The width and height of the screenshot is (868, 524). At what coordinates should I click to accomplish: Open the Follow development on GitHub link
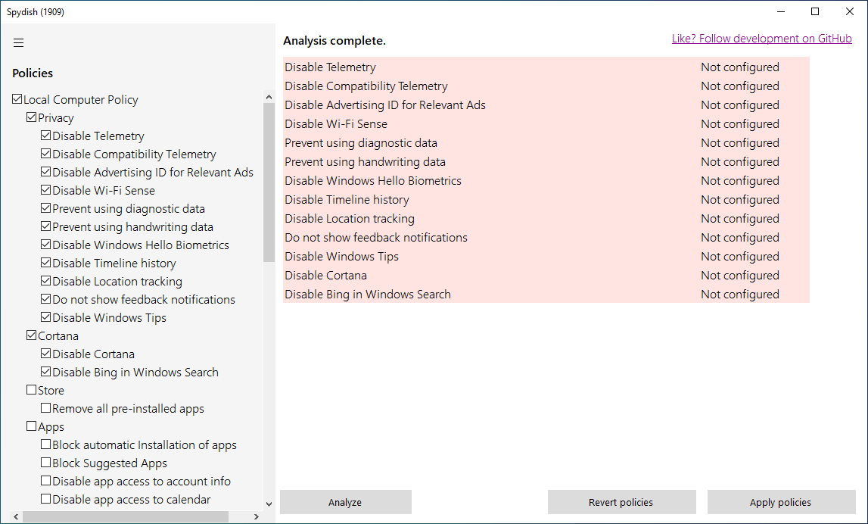click(x=761, y=39)
